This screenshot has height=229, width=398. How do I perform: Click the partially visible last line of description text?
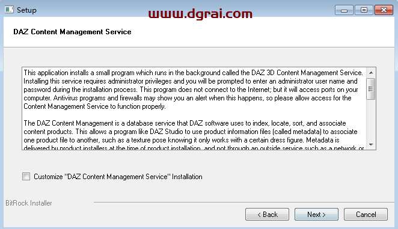coord(194,147)
